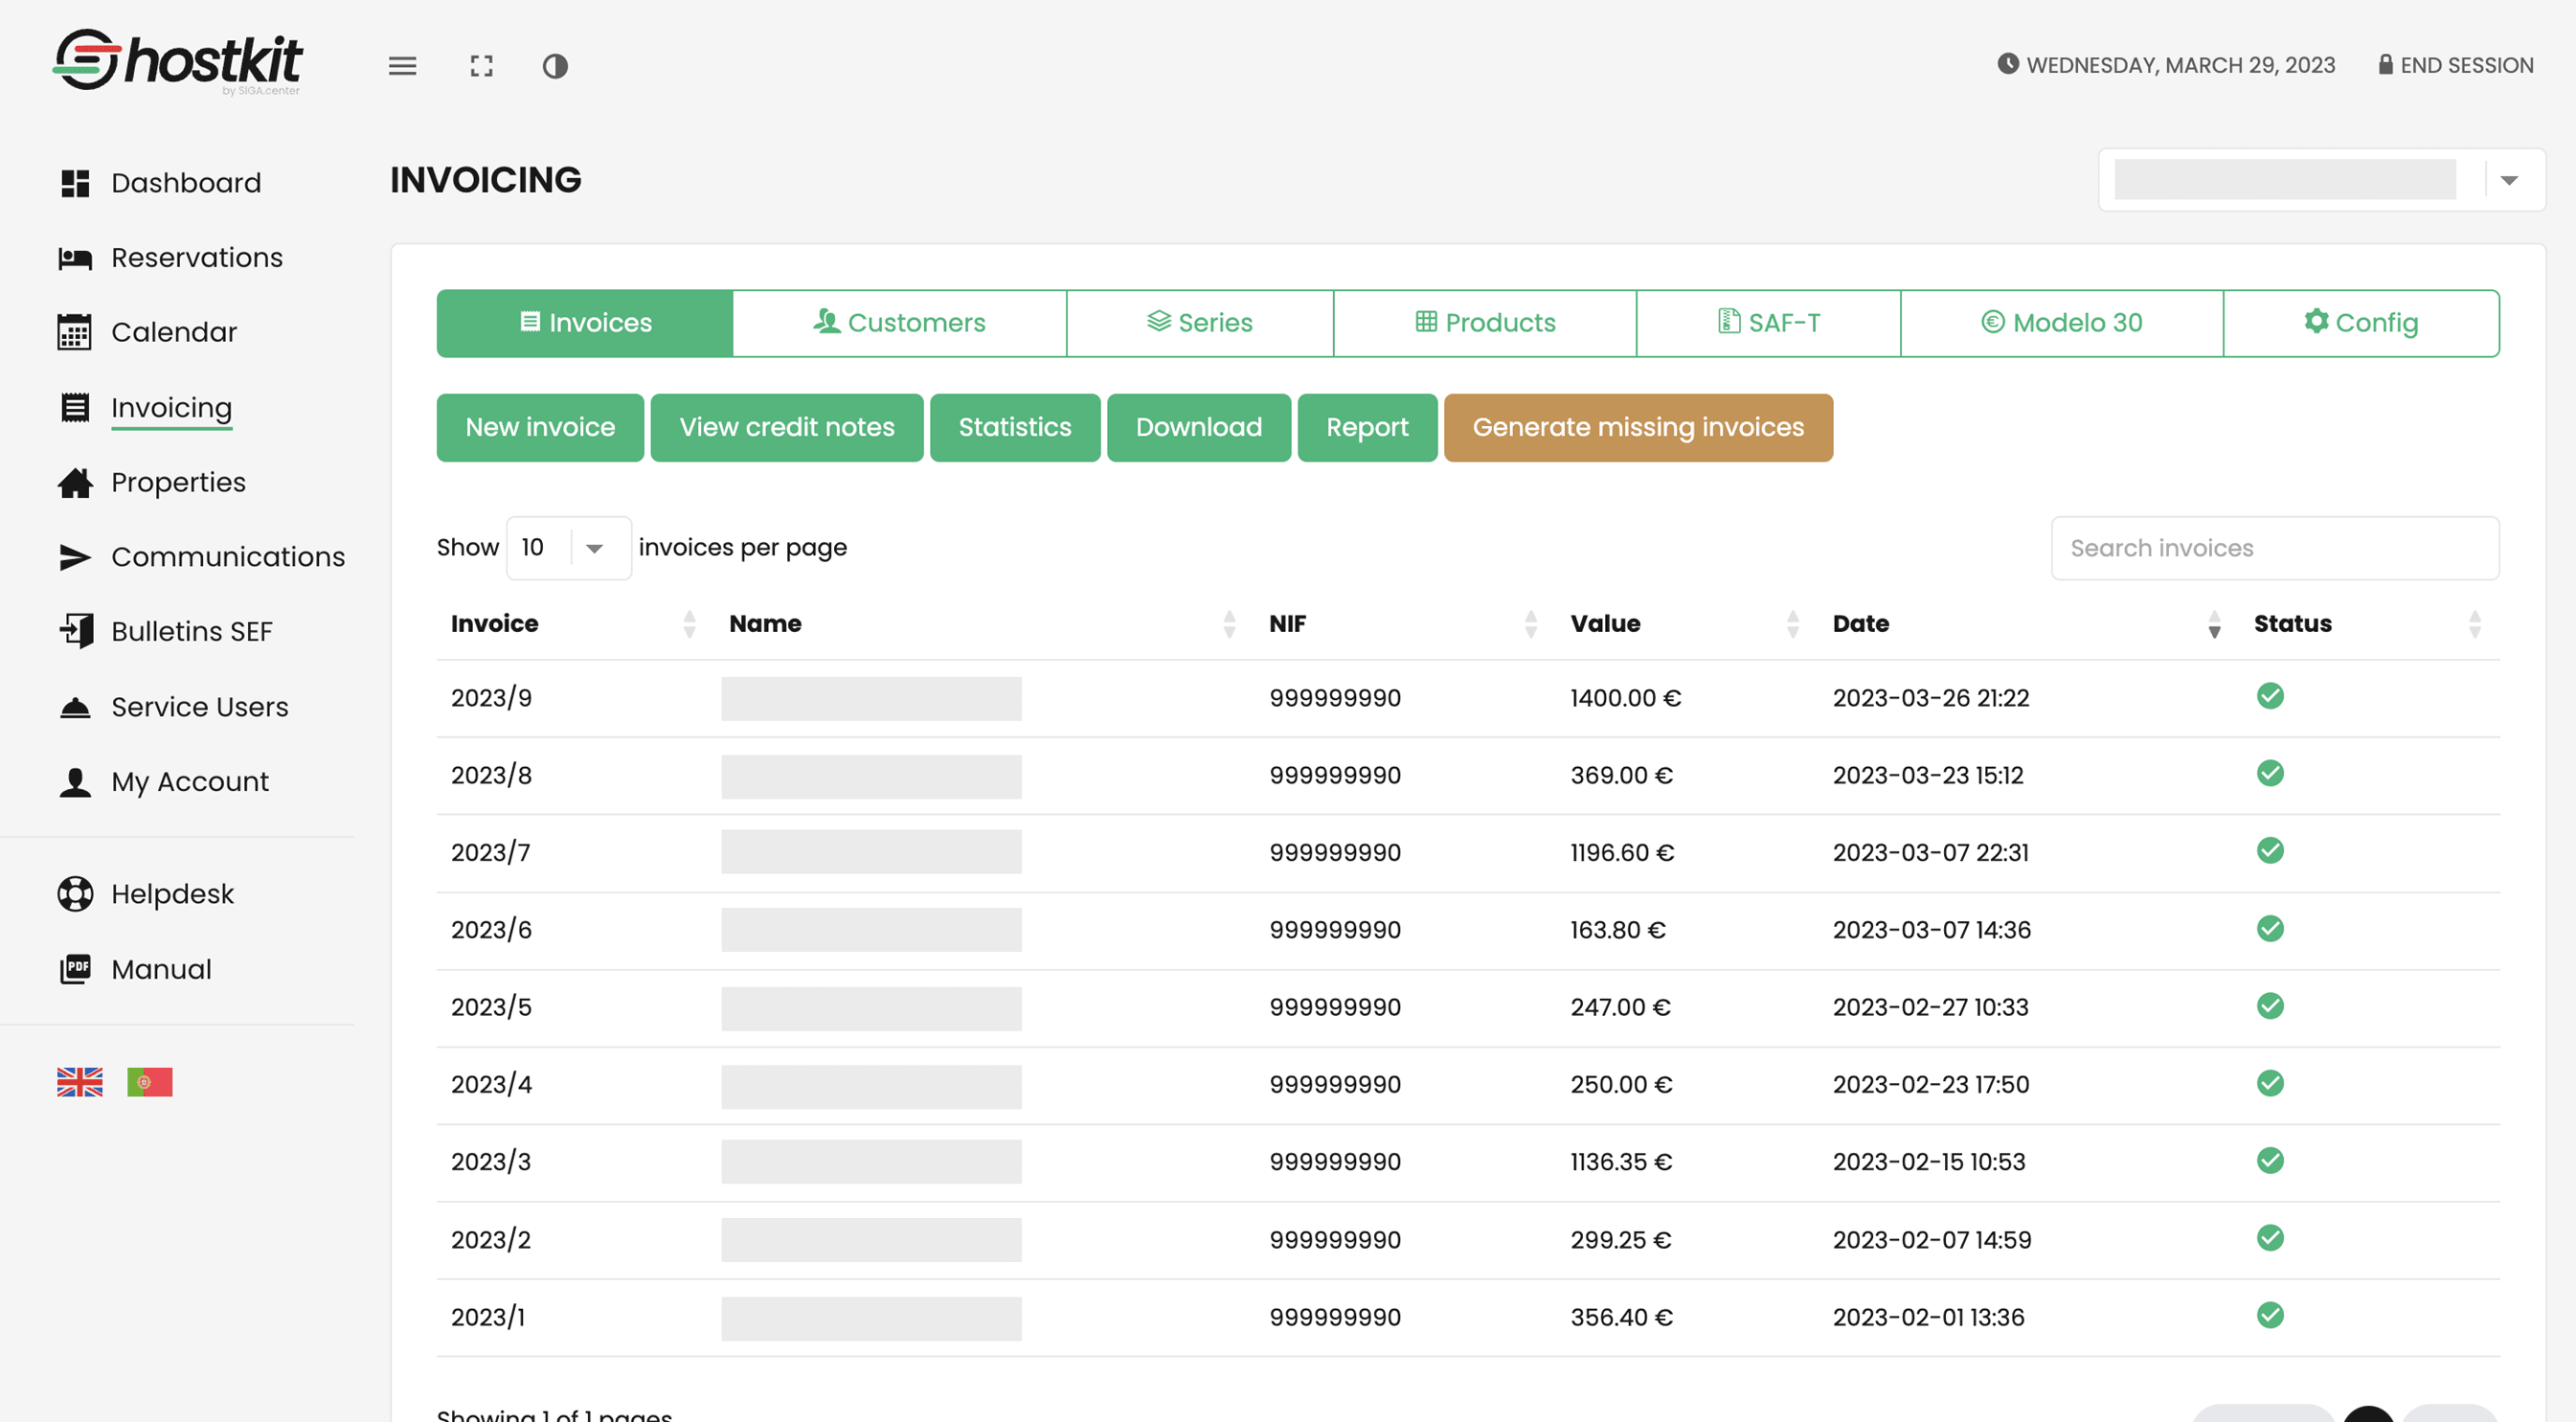This screenshot has width=2576, height=1422.
Task: Switch color contrast using the half-circle icon
Action: [x=556, y=67]
